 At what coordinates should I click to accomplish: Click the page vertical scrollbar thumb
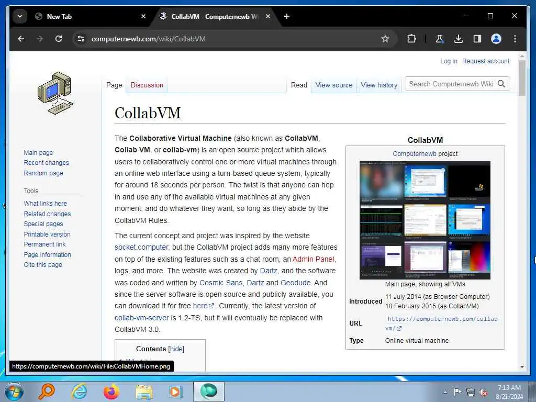click(x=522, y=78)
